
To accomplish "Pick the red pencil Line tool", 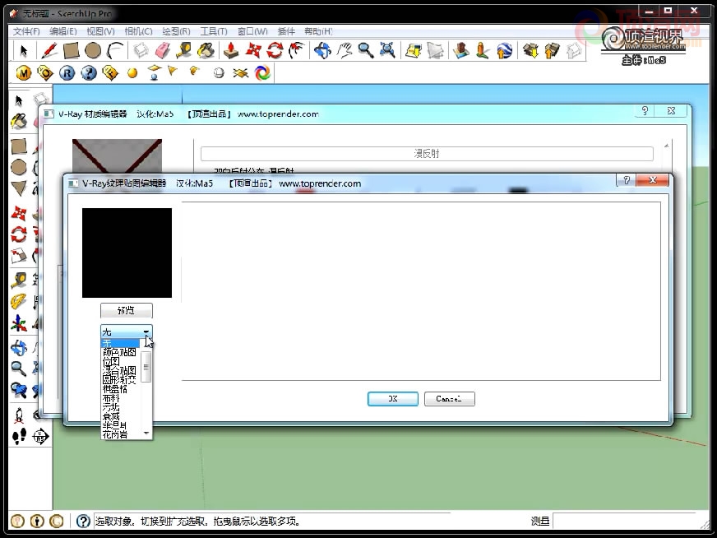I will (x=49, y=50).
